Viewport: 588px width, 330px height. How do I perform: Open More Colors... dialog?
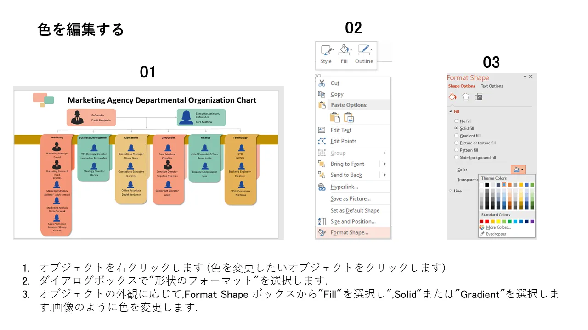(x=498, y=227)
